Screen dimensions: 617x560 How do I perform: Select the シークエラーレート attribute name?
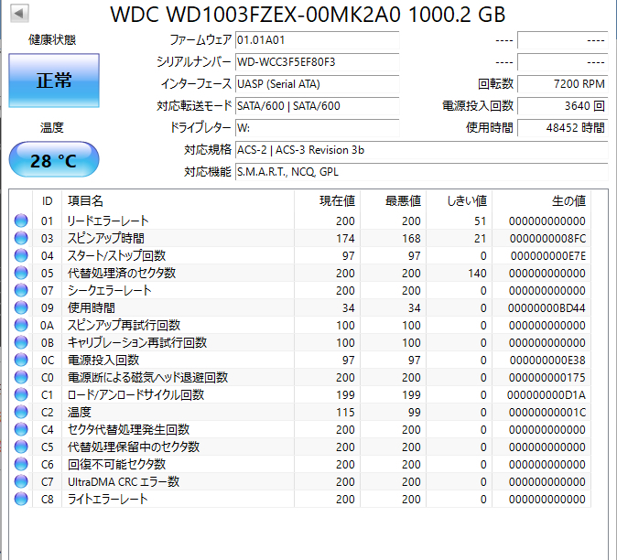click(109, 290)
